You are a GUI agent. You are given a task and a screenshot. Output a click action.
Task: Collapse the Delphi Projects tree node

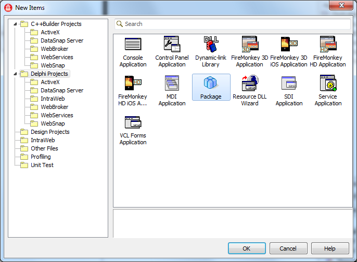click(x=15, y=74)
